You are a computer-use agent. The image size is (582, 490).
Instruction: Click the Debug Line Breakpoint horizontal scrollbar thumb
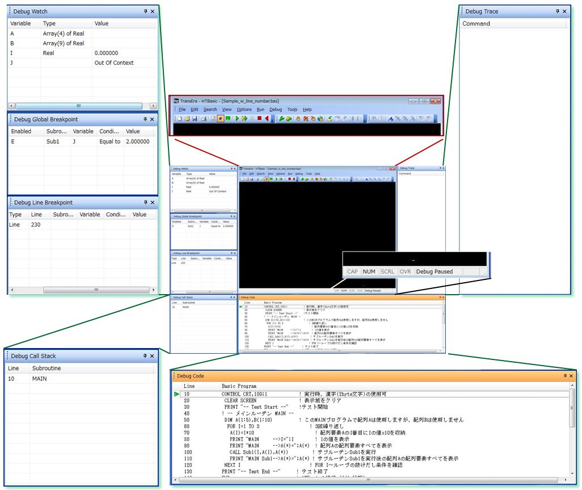click(96, 290)
